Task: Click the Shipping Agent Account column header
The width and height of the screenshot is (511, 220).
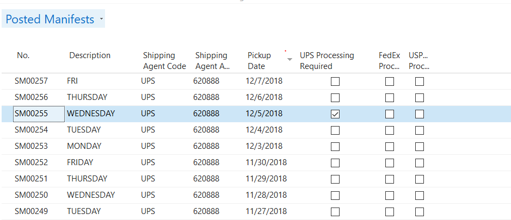Action: coord(211,61)
